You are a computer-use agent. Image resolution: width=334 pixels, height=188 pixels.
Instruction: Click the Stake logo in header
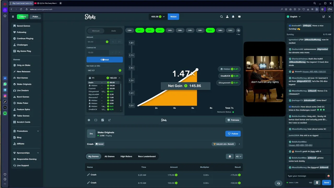(x=90, y=17)
